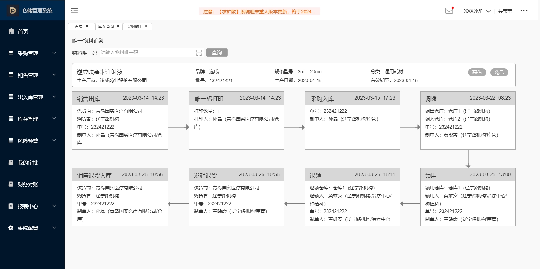This screenshot has width=540, height=269.
Task: Expand the 销售管理 chevron
Action: pyautogui.click(x=54, y=75)
